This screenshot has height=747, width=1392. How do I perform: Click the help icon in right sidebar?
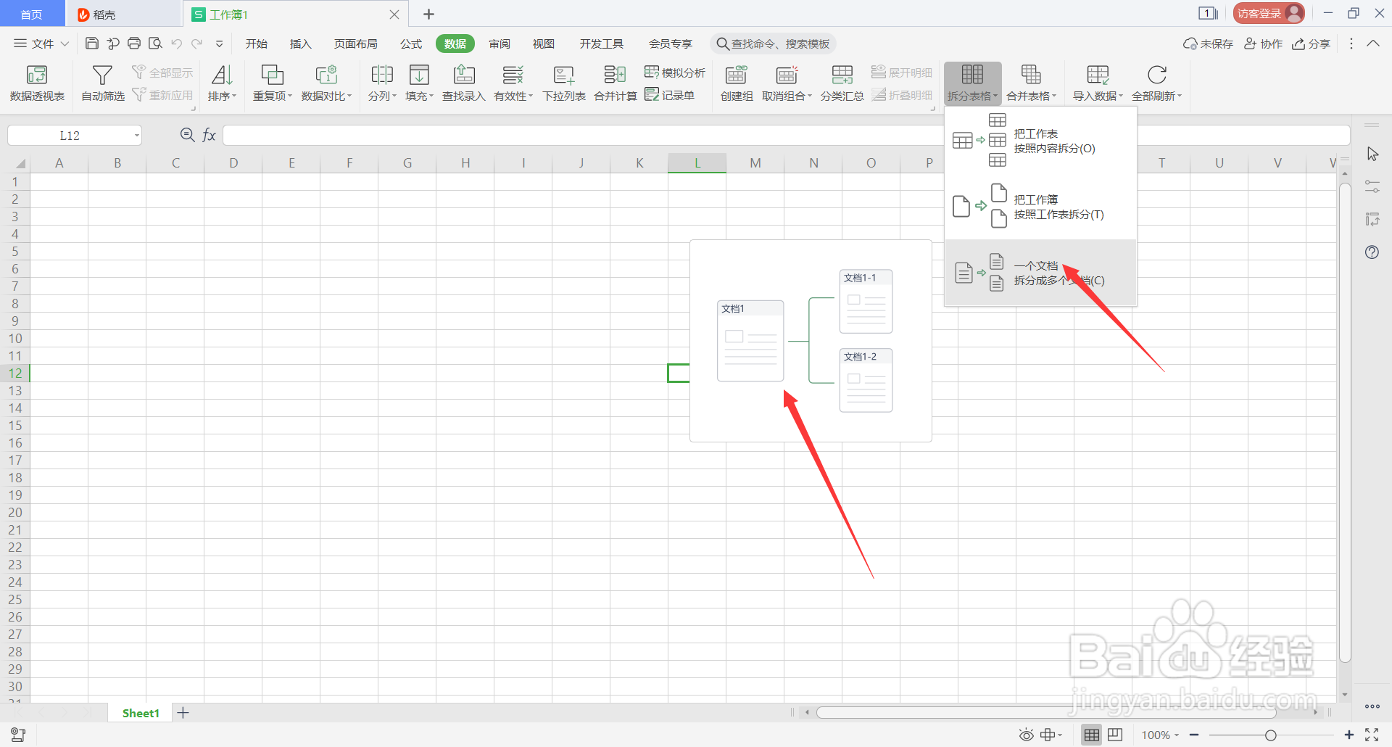tap(1372, 252)
